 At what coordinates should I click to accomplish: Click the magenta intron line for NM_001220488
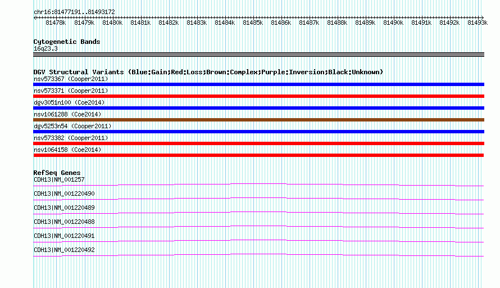point(258,227)
